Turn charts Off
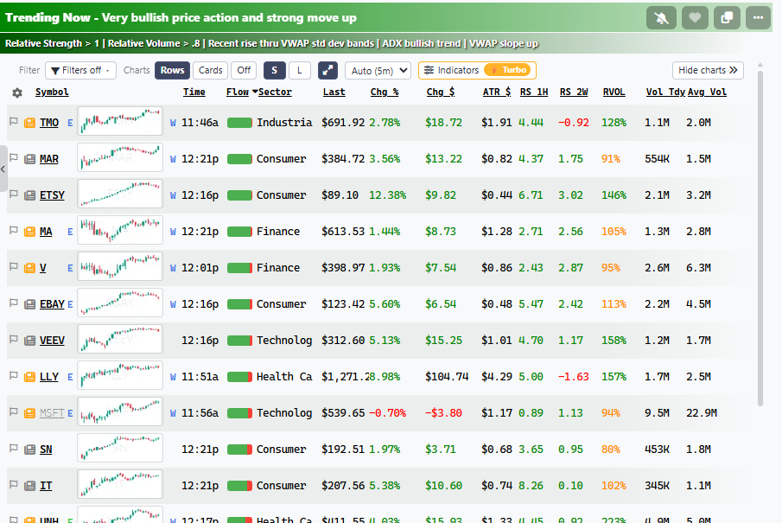Viewport: 782px width, 523px height. click(244, 70)
